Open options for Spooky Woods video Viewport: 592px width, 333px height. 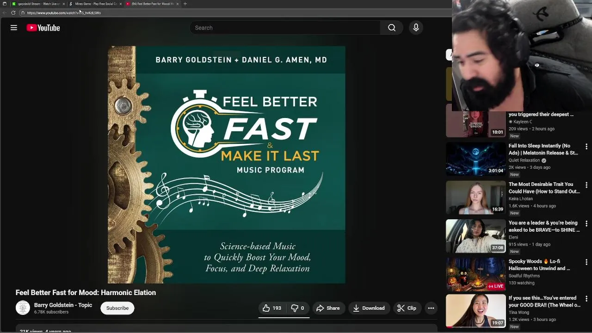(586, 262)
